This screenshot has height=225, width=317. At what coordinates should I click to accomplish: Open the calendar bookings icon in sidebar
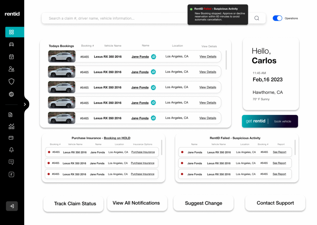pyautogui.click(x=11, y=57)
